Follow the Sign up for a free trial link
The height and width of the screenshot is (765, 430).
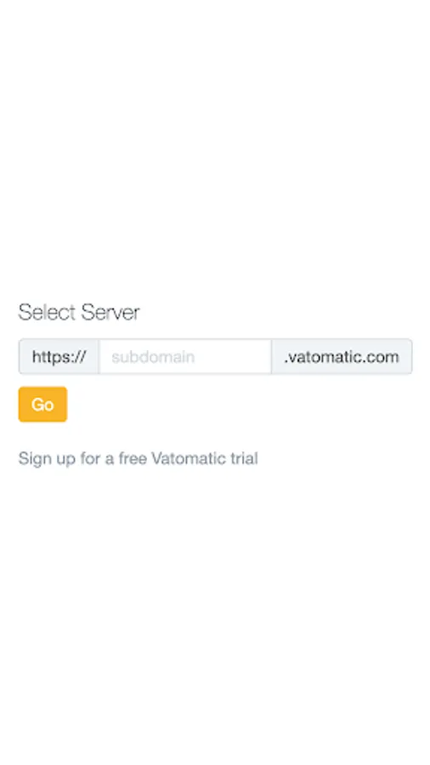[138, 459]
